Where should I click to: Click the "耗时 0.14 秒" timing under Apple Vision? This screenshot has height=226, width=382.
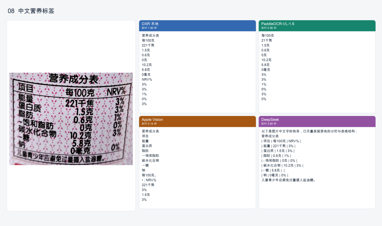(149, 124)
